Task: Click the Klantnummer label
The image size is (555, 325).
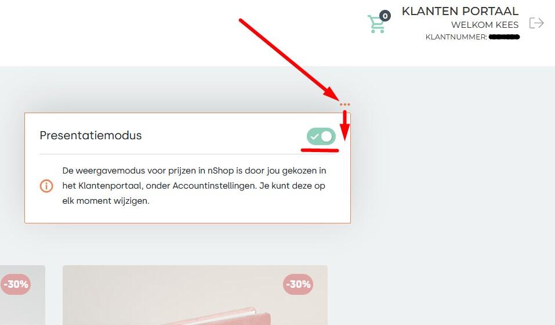Action: (456, 37)
